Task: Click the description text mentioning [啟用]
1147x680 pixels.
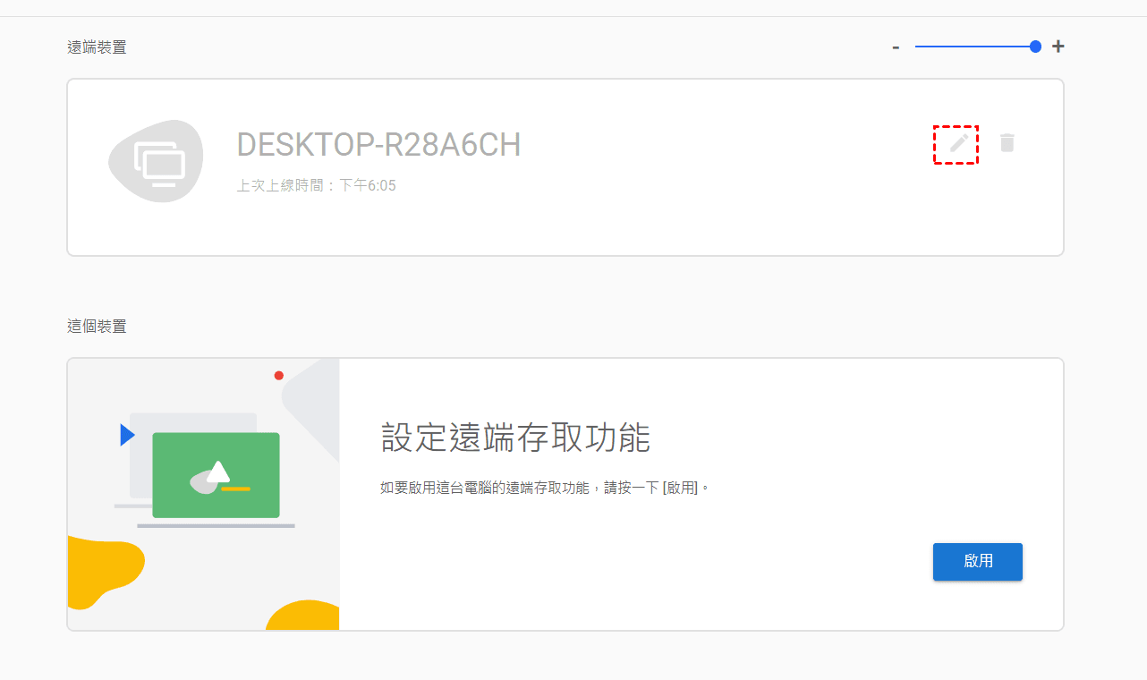Action: point(544,488)
